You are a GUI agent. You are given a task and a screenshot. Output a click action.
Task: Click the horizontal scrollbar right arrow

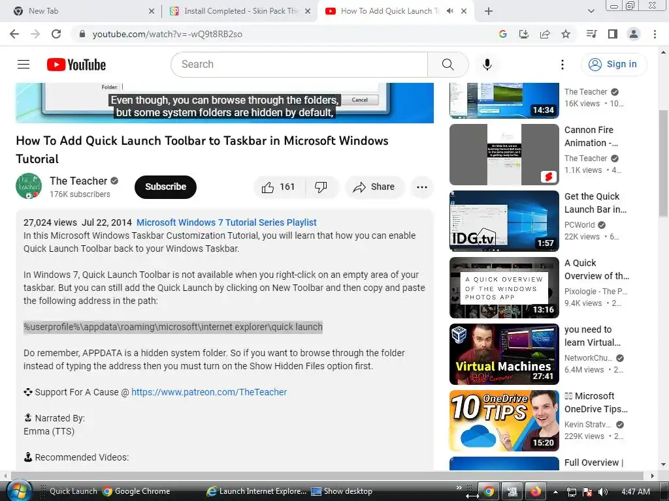tap(652, 476)
